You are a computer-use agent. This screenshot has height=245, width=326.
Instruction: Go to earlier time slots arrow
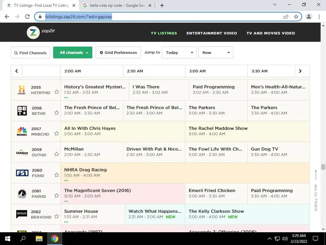click(x=17, y=71)
